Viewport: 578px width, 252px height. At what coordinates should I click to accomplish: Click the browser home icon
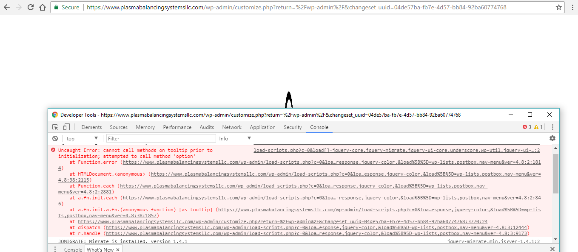point(42,7)
